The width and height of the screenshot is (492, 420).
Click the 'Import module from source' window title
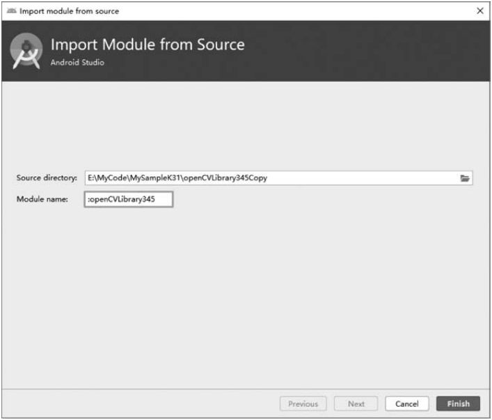coord(70,11)
